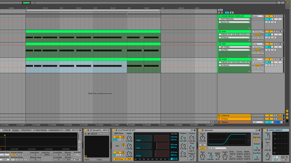This screenshot has width=291, height=163.
Task: Arm the SUB track for recording
Action: [x=280, y=32]
